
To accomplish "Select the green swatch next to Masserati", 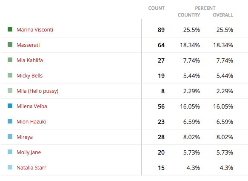I will pos(10,45).
